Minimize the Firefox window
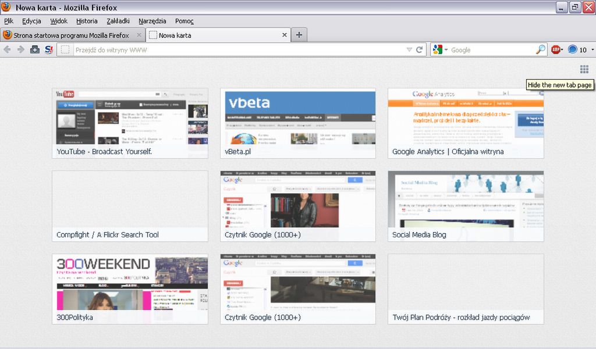596x349 pixels. (x=562, y=7)
